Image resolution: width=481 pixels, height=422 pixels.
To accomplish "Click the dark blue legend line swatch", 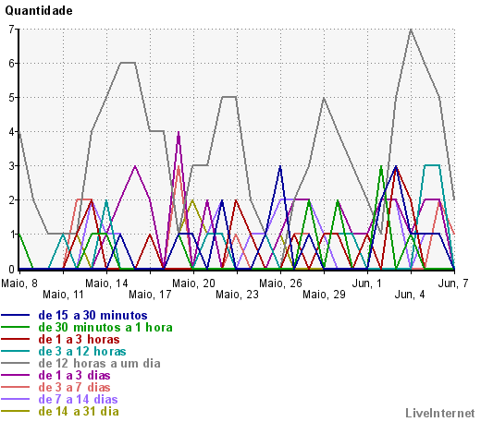I will point(15,315).
